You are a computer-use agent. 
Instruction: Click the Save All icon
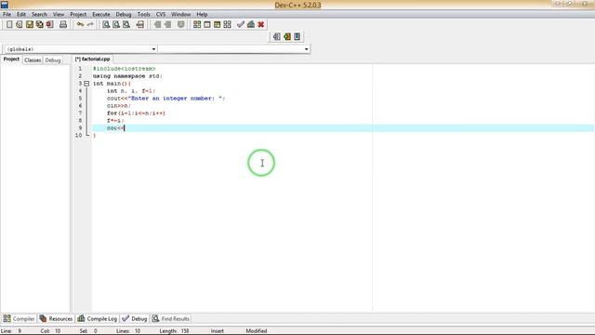(39, 25)
